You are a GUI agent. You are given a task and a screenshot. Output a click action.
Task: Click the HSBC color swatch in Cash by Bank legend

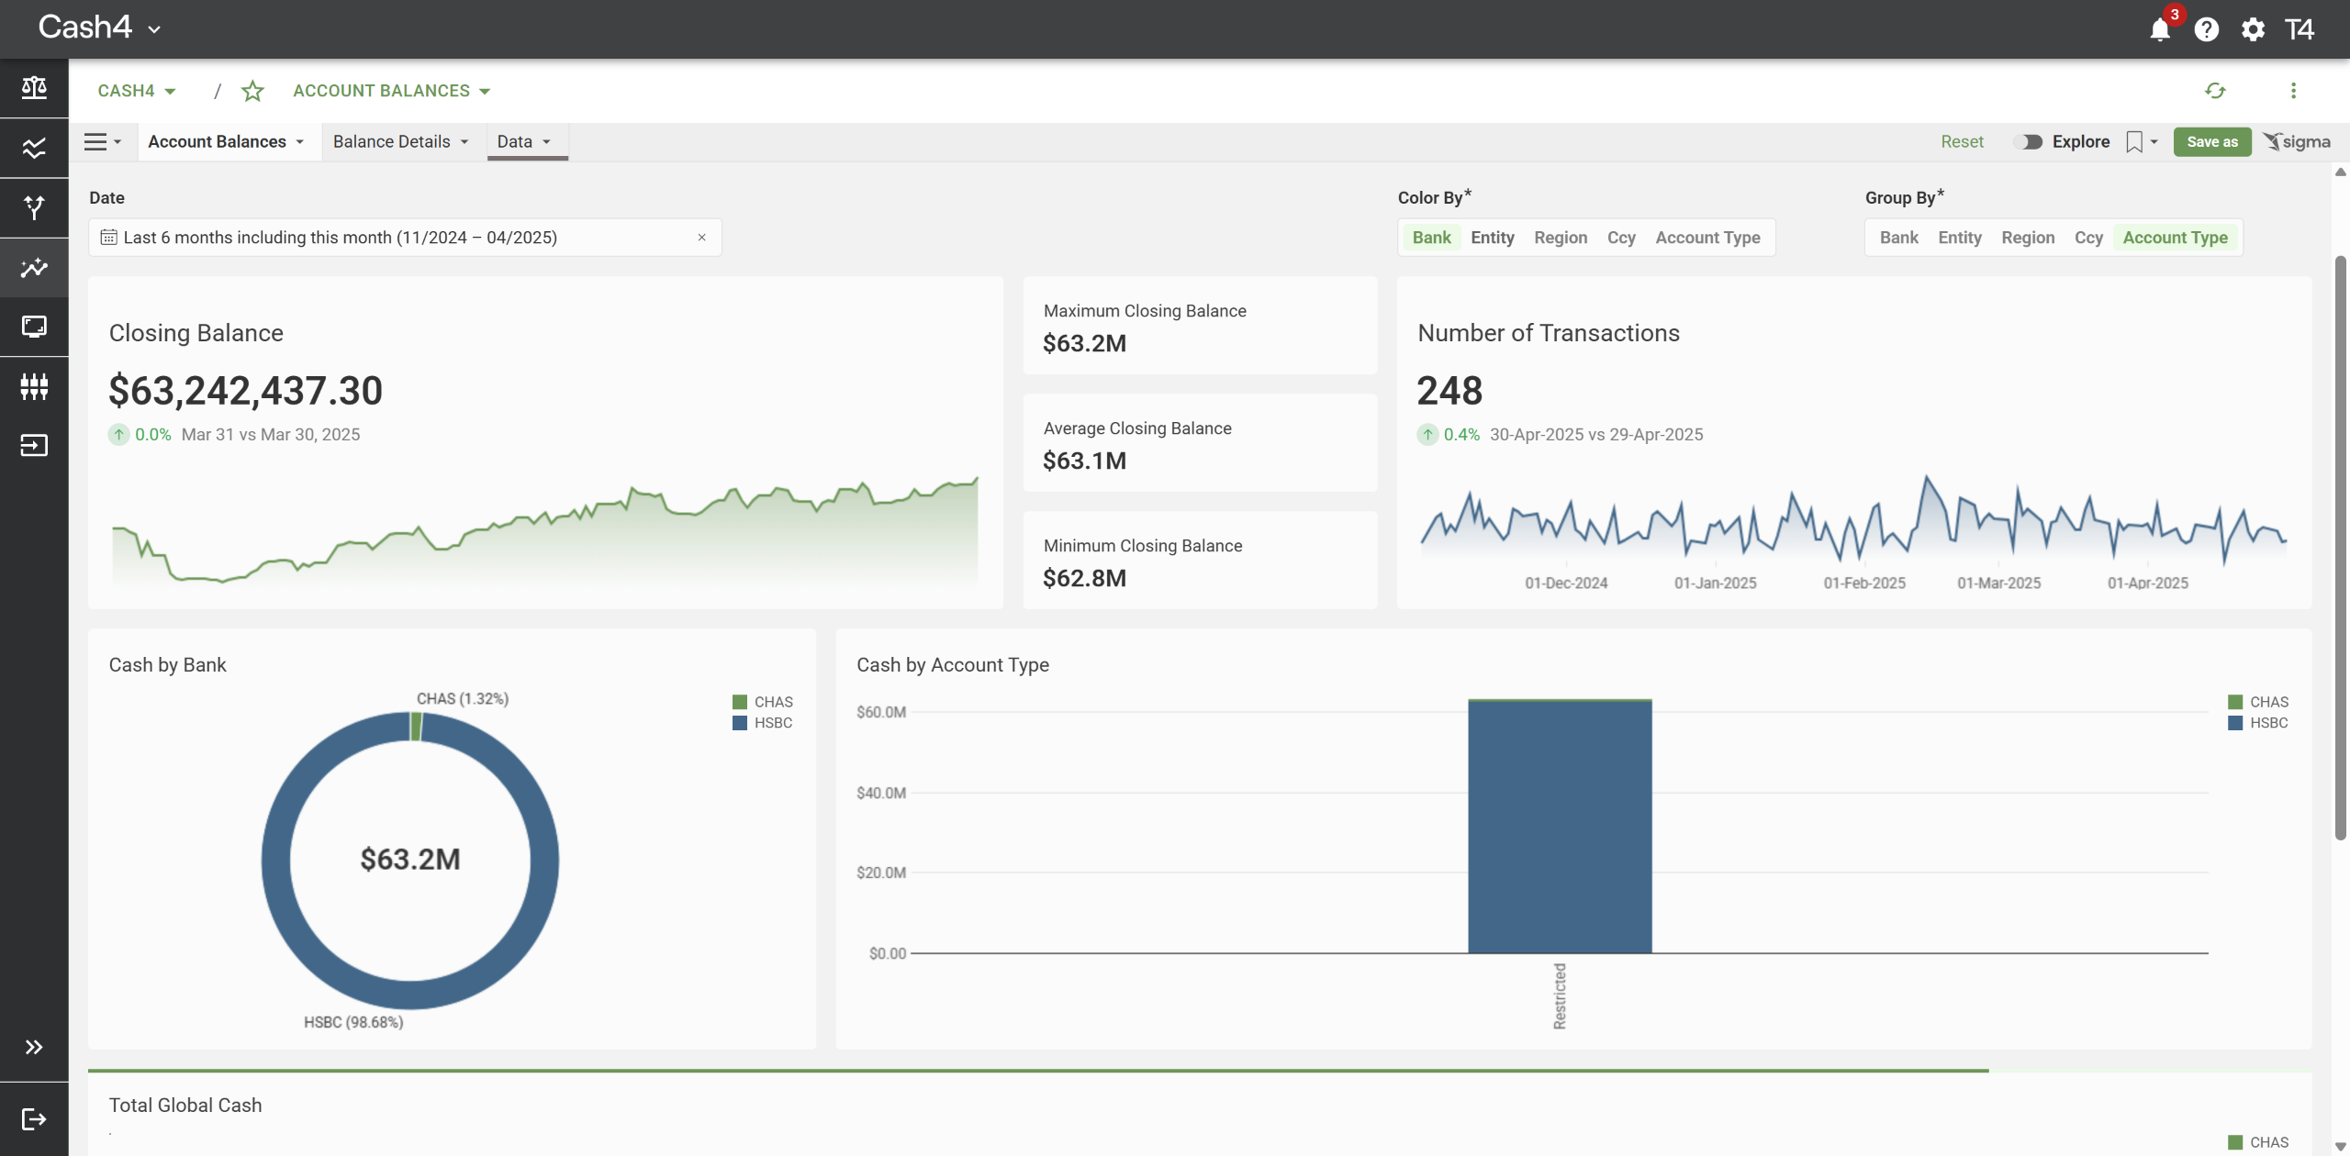click(x=740, y=723)
